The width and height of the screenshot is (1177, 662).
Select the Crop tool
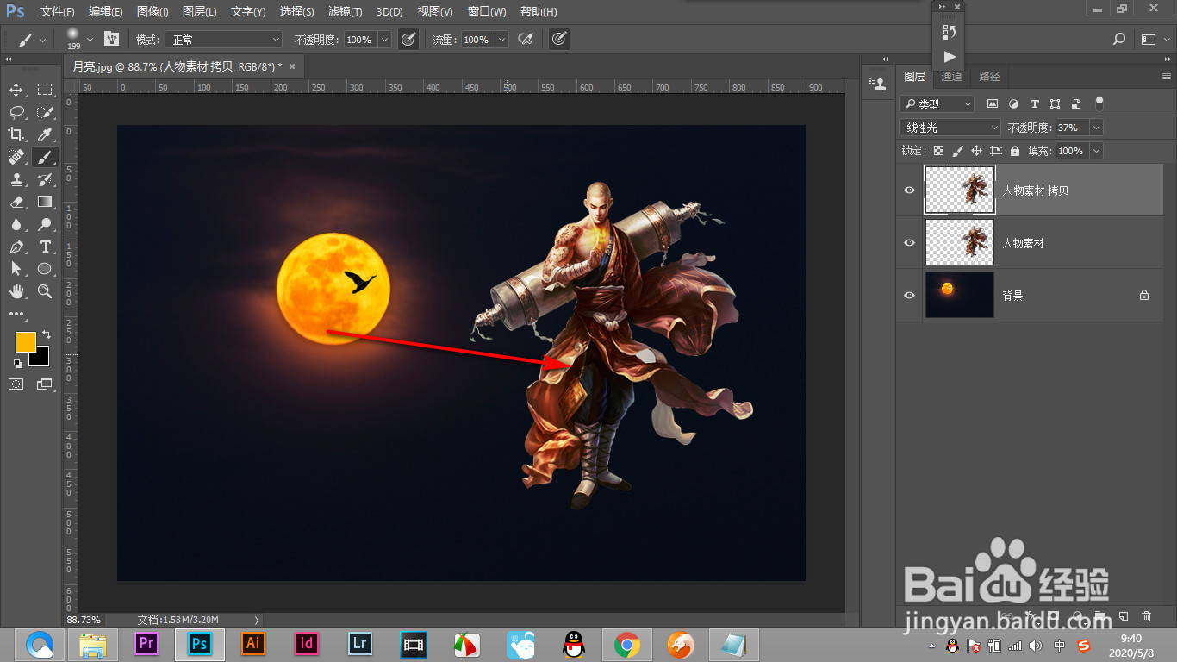[16, 134]
